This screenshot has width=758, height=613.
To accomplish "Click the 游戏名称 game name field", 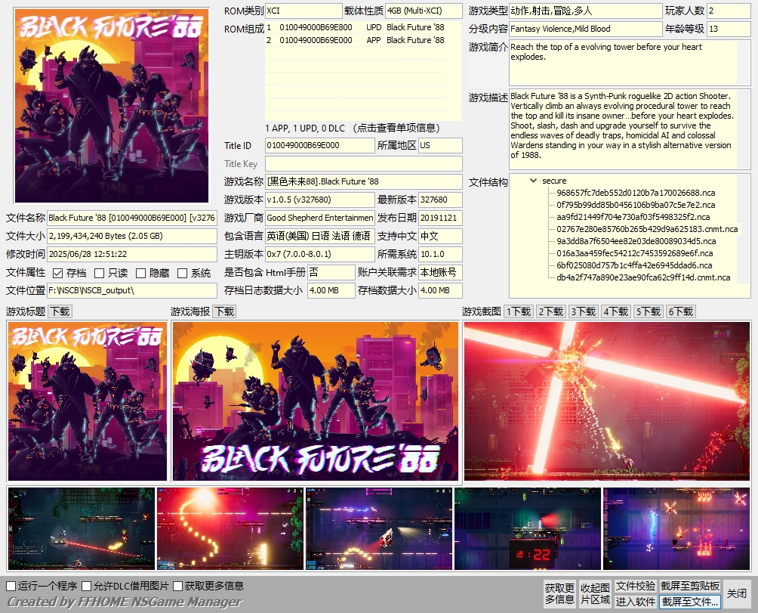I will (364, 182).
